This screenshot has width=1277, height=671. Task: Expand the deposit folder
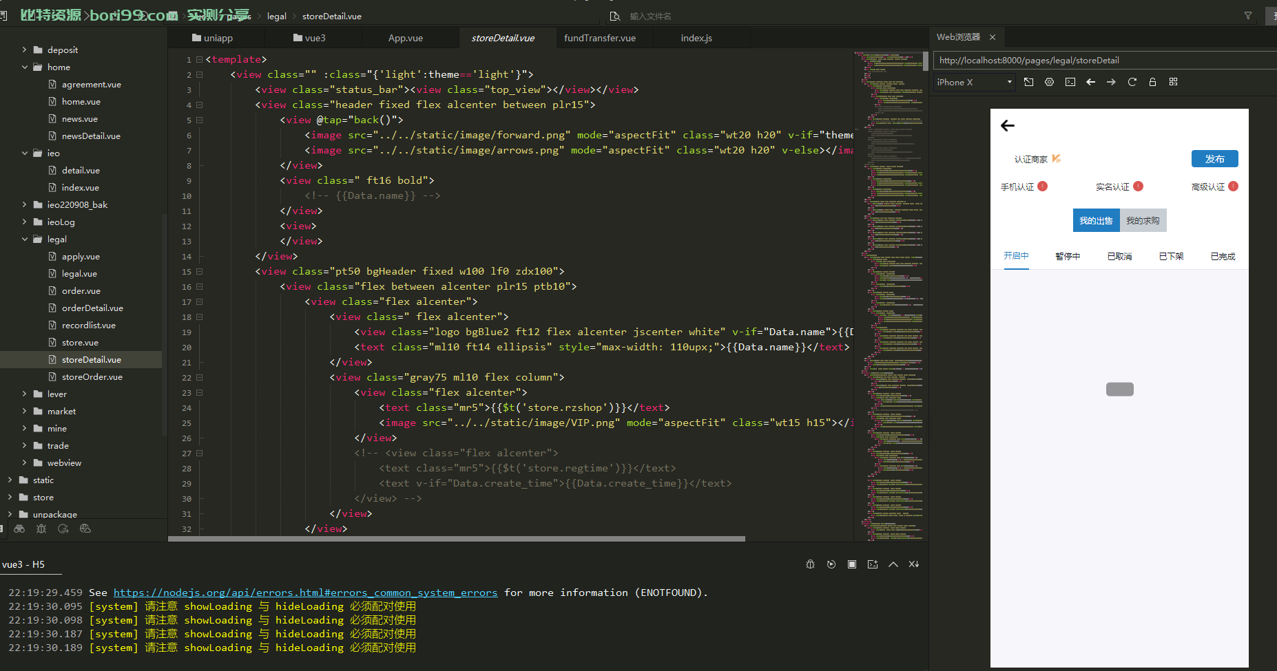point(24,50)
